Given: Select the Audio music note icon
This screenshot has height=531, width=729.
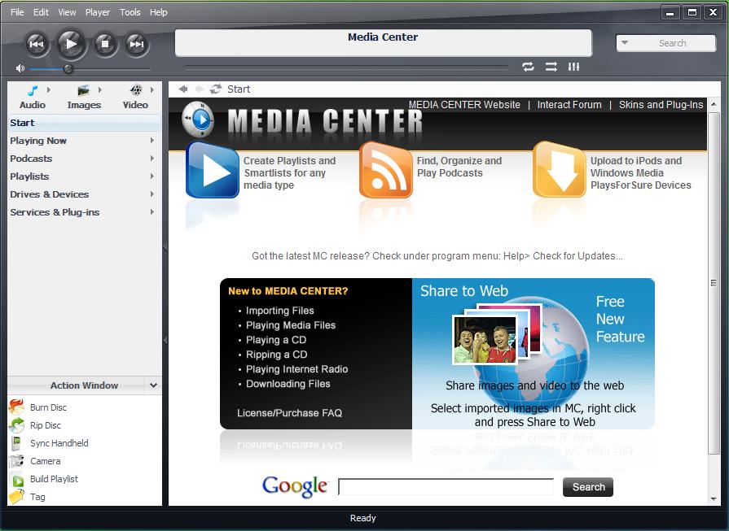Looking at the screenshot, I should (33, 90).
